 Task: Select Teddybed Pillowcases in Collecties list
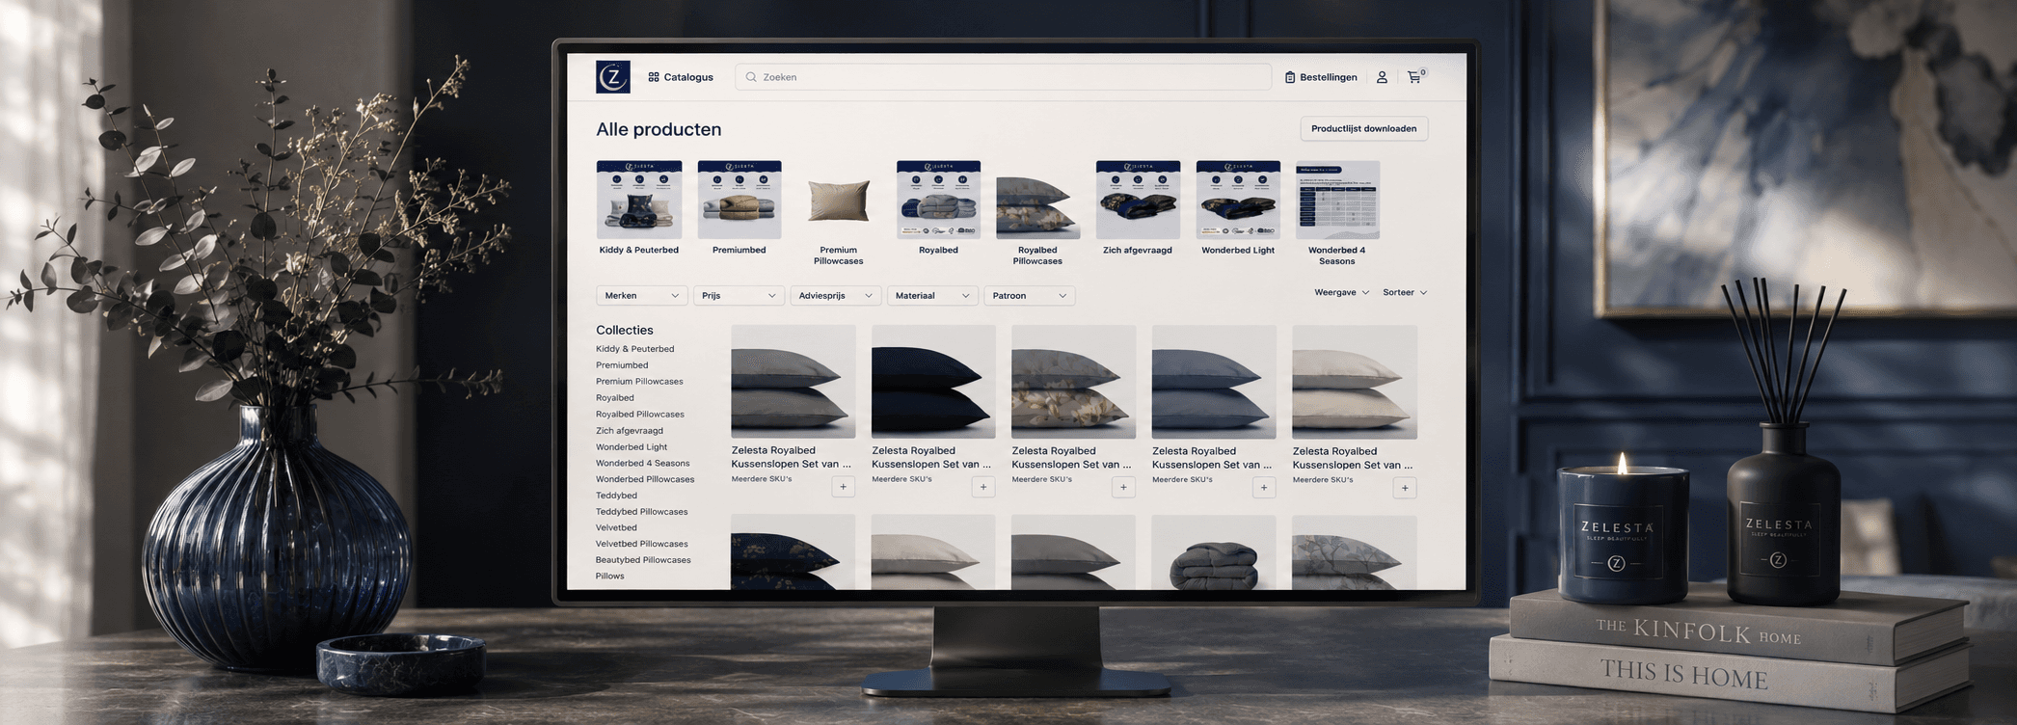[x=641, y=512]
